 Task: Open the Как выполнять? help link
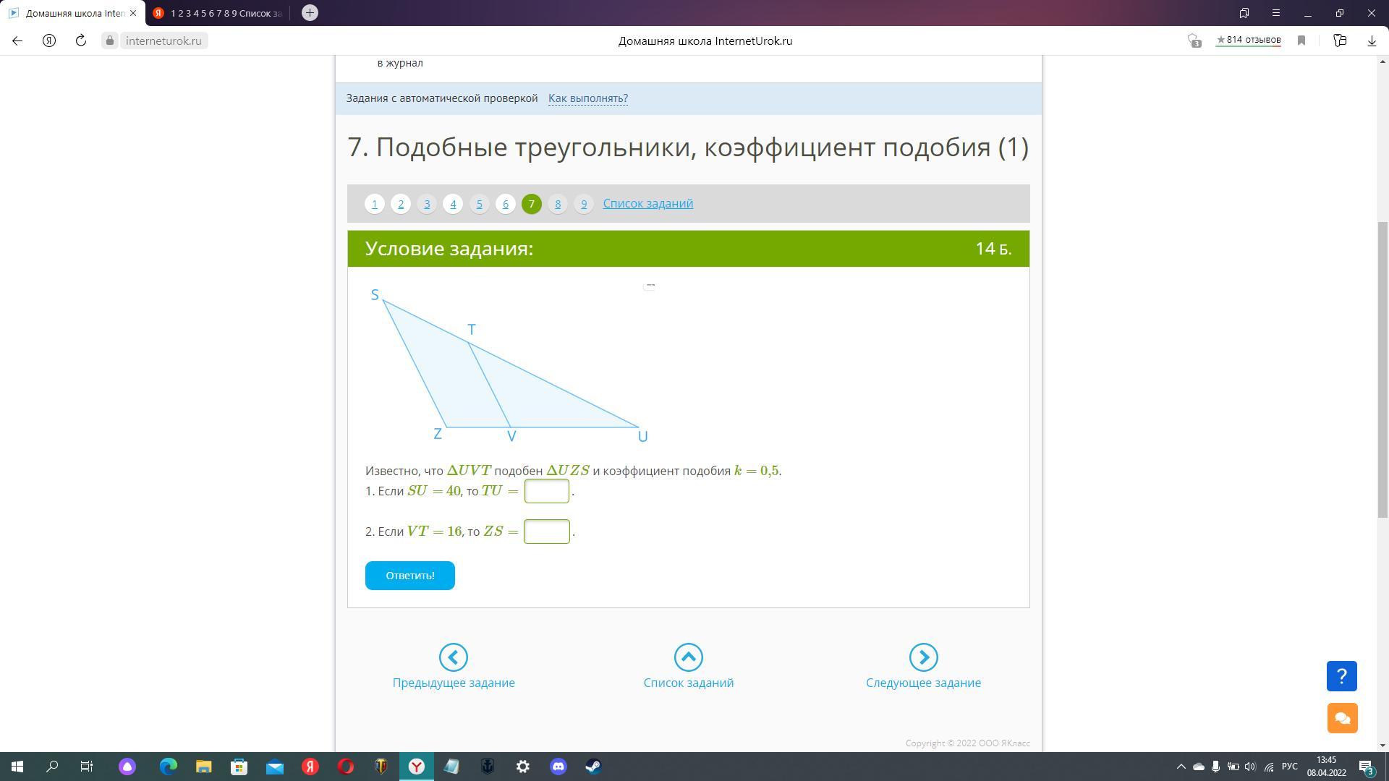(x=587, y=98)
